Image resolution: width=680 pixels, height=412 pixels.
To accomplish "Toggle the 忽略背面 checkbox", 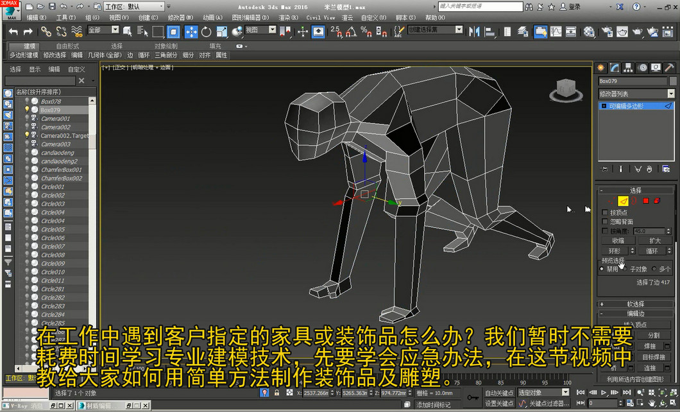I will click(x=605, y=221).
